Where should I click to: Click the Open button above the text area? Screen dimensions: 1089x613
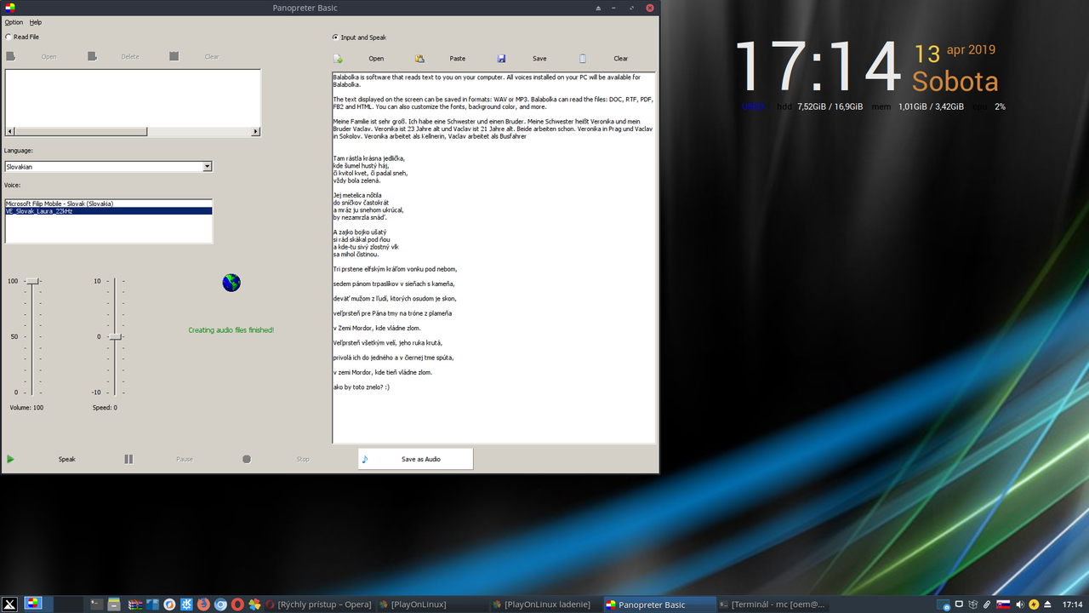point(376,59)
